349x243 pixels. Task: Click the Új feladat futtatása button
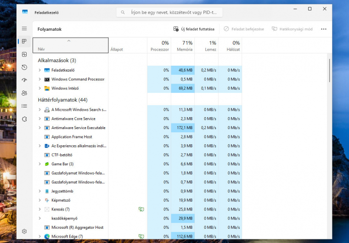194,29
